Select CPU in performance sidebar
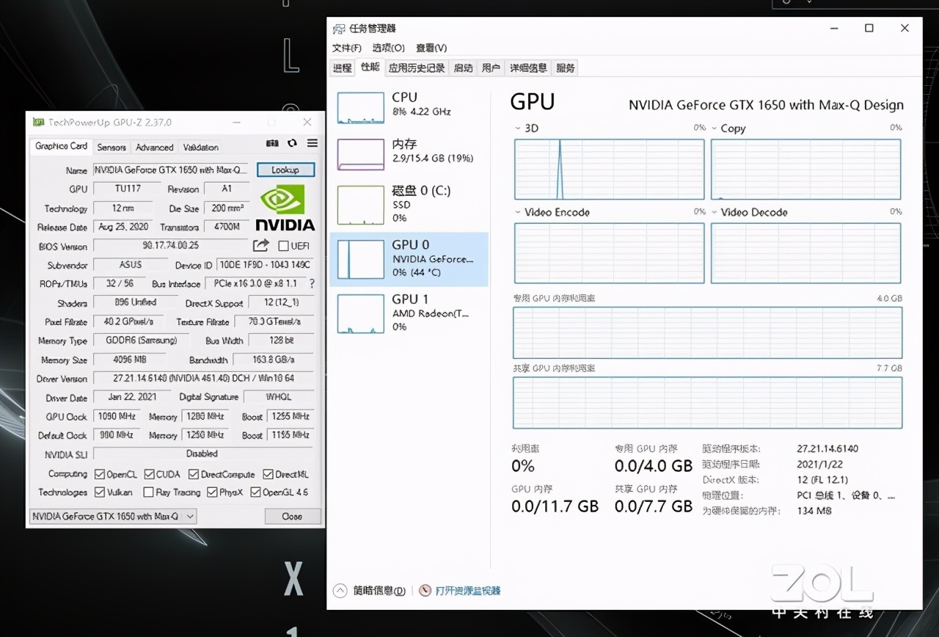 pos(409,107)
